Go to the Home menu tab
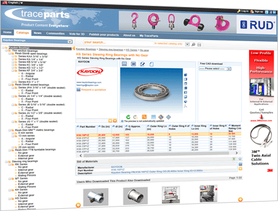Image resolution: width=278 pixels, height=211 pixels. (7, 32)
